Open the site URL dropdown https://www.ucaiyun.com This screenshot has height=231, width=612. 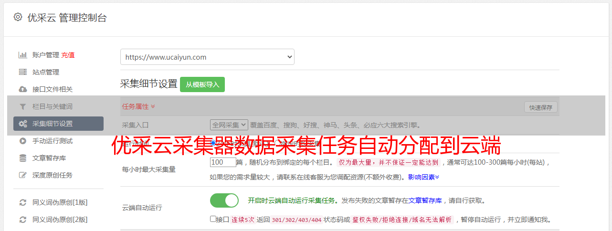(x=207, y=57)
